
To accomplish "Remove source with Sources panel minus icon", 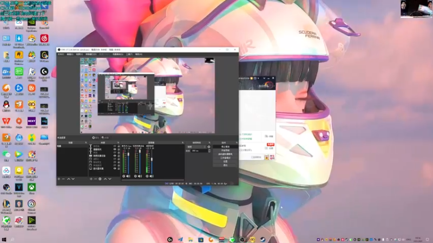I will click(96, 179).
